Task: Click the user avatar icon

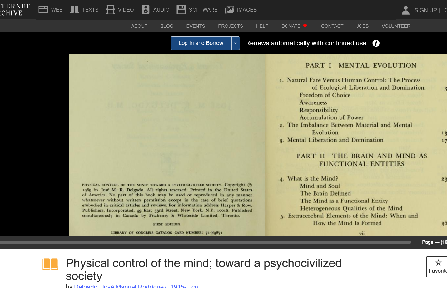Action: click(x=406, y=10)
